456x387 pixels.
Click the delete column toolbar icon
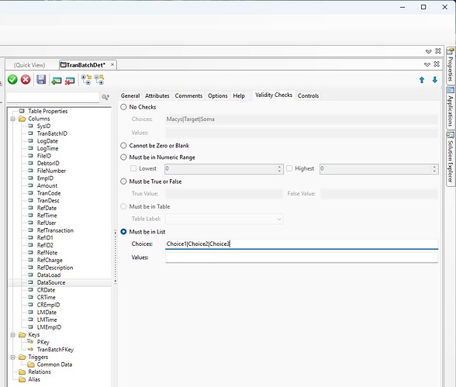tap(70, 80)
